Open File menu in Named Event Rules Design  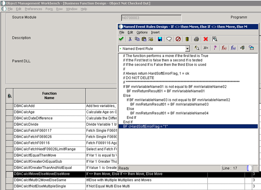pos(122,32)
